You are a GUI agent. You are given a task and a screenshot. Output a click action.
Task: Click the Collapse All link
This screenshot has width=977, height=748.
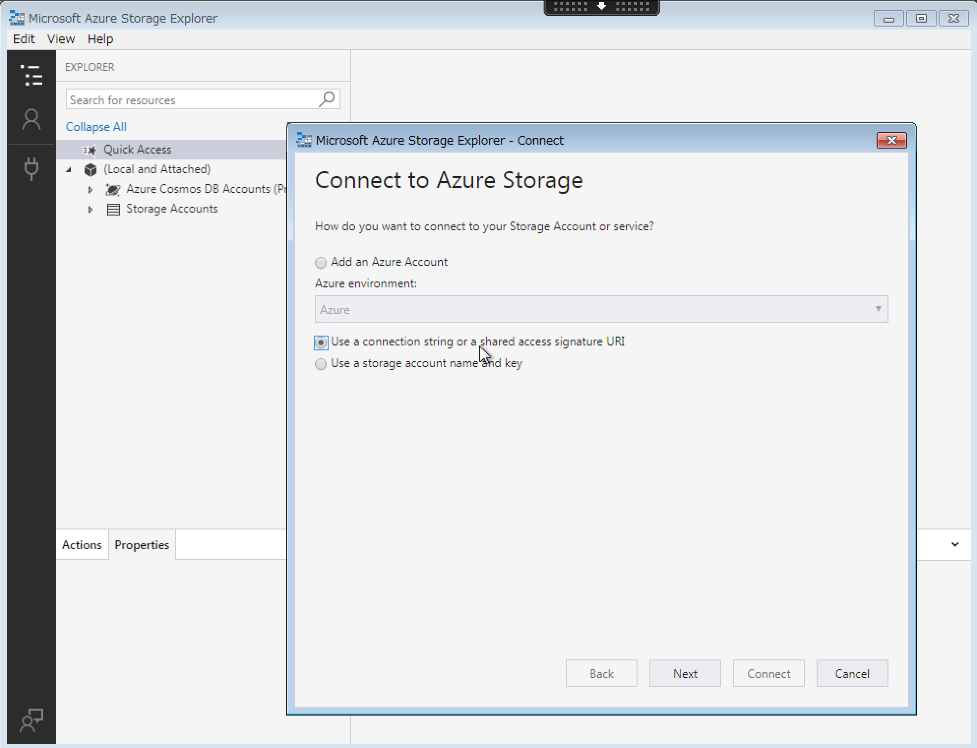point(95,126)
